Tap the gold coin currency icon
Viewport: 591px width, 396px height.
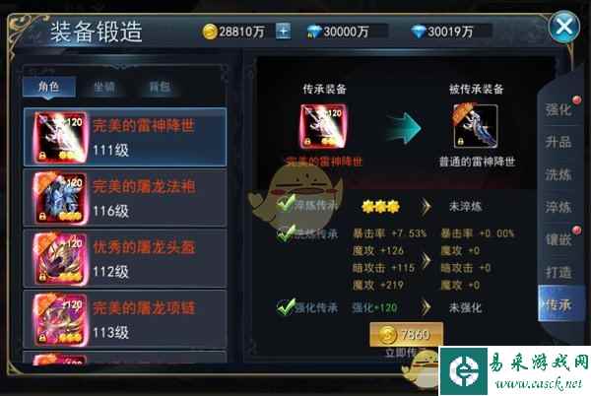pyautogui.click(x=210, y=32)
